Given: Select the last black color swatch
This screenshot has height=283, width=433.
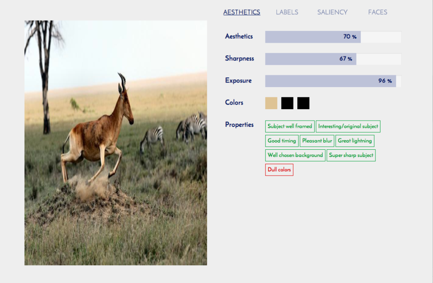Looking at the screenshot, I should coord(303,103).
